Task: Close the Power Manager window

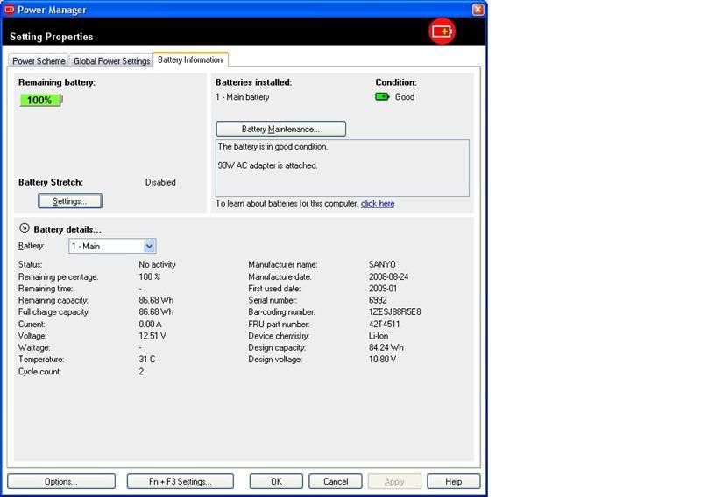Action: click(478, 10)
